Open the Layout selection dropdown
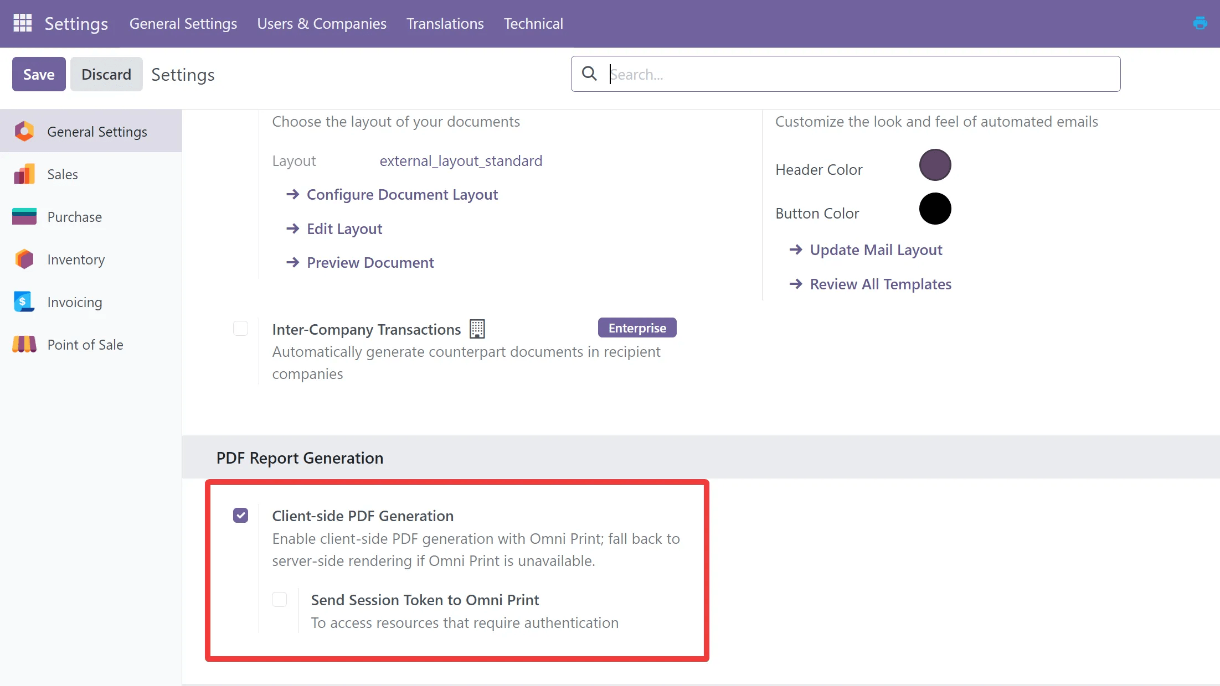The image size is (1220, 686). (461, 160)
